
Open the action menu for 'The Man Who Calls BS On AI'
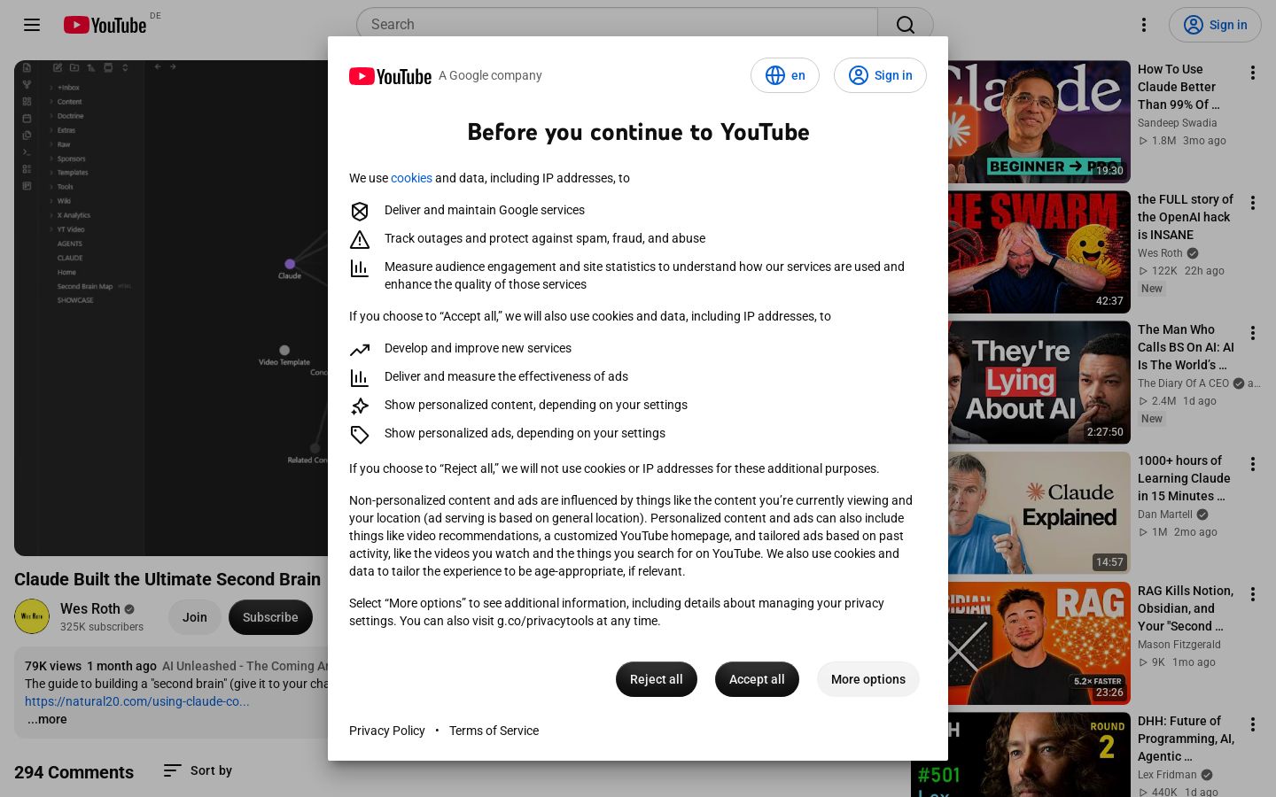1253,333
